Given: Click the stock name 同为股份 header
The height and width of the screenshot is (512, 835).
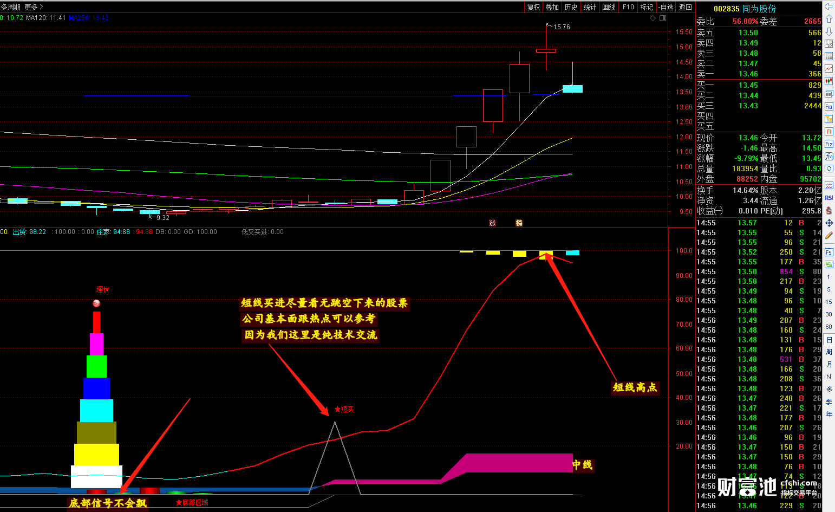Looking at the screenshot, I should point(759,9).
